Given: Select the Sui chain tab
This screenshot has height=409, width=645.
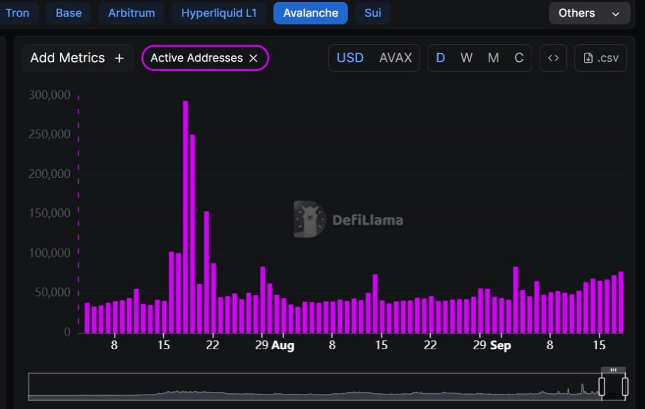Looking at the screenshot, I should tap(373, 13).
